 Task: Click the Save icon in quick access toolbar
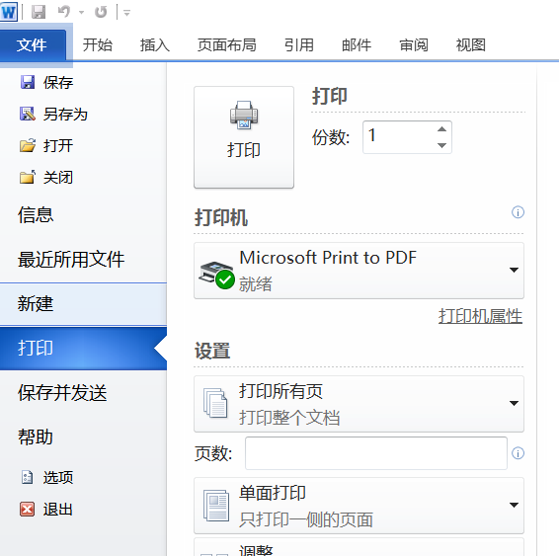(x=39, y=12)
